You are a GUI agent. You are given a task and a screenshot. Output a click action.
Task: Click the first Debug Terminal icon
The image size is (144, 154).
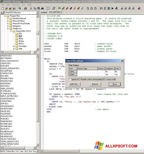[122, 8]
